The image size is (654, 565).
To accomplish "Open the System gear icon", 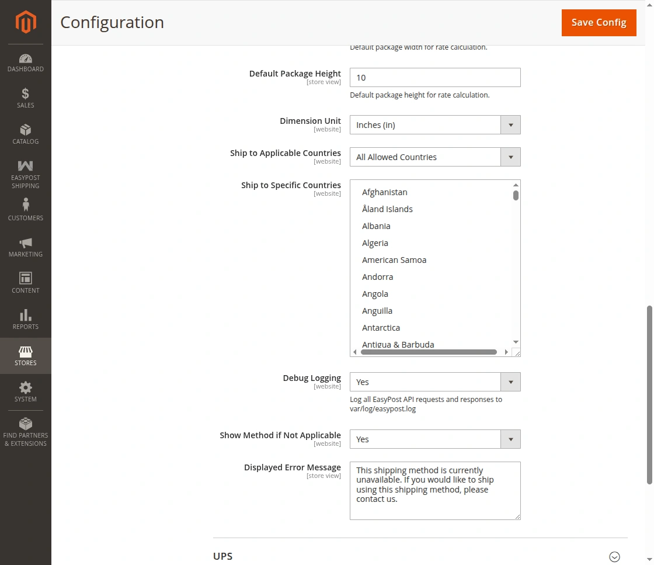I will [26, 387].
